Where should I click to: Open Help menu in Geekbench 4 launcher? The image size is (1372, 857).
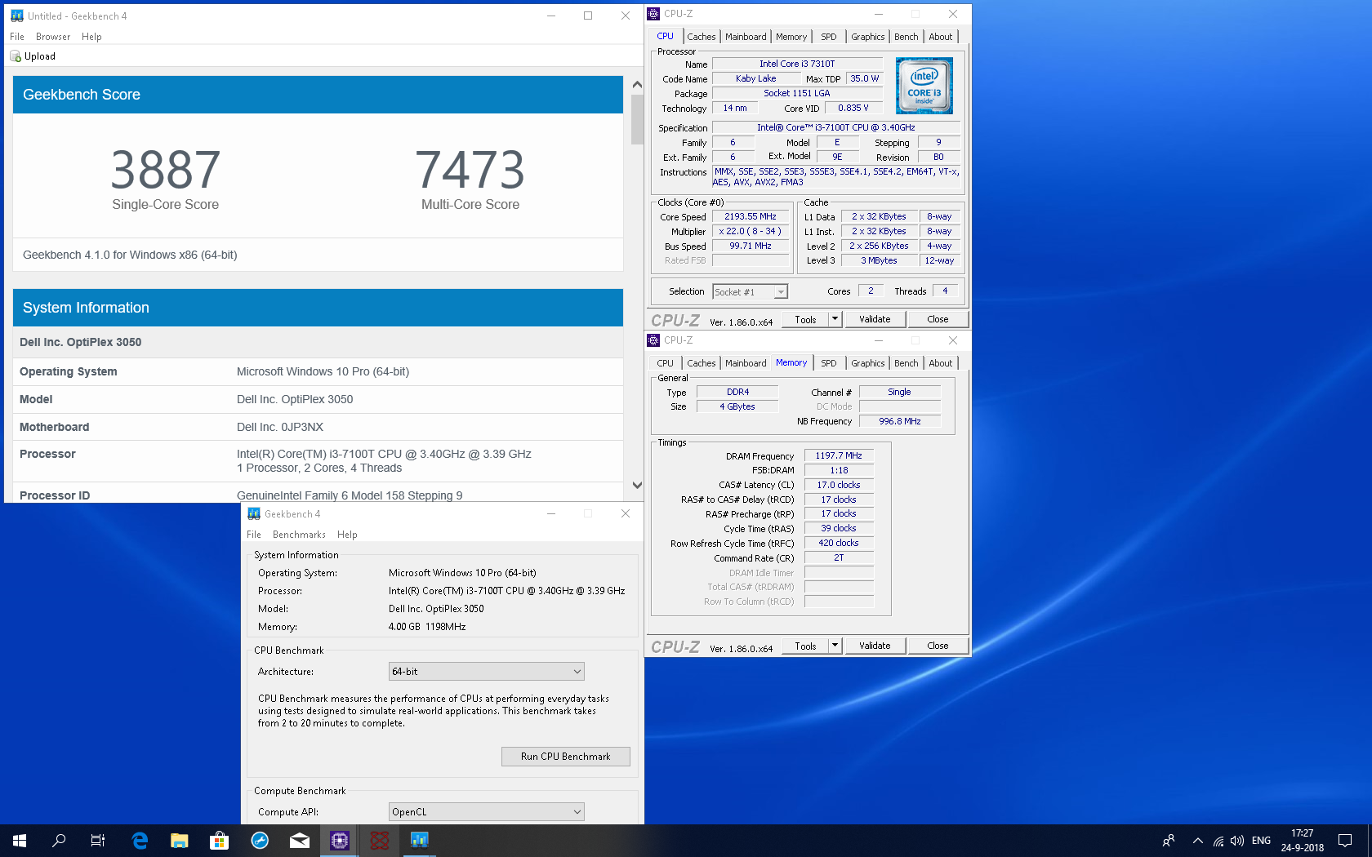pyautogui.click(x=347, y=535)
